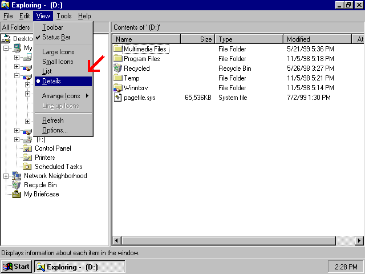Select the Program Files name text
Screen dimensions: 365x274
(x=142, y=59)
